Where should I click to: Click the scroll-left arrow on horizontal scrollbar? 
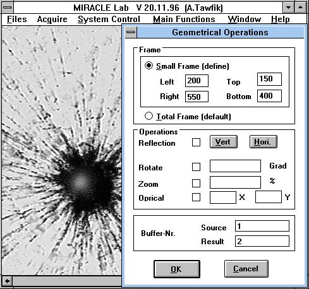click(x=8, y=281)
